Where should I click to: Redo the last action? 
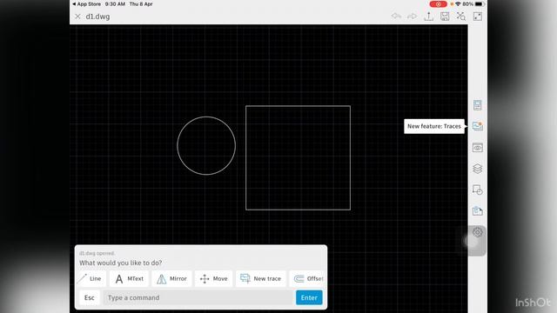pyautogui.click(x=412, y=16)
